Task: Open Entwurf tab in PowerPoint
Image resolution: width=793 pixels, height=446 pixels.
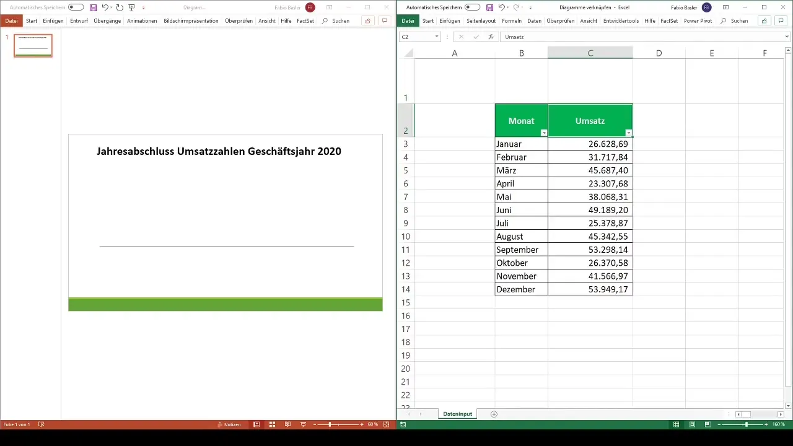Action: click(79, 20)
